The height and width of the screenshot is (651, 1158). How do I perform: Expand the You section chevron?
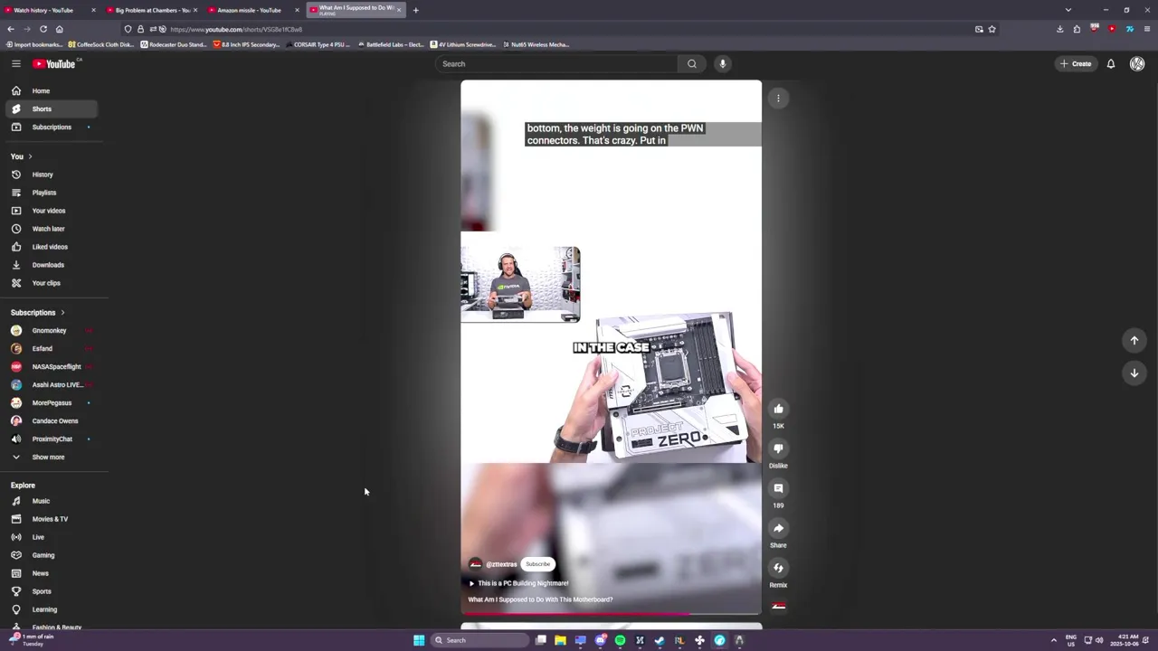pos(30,156)
